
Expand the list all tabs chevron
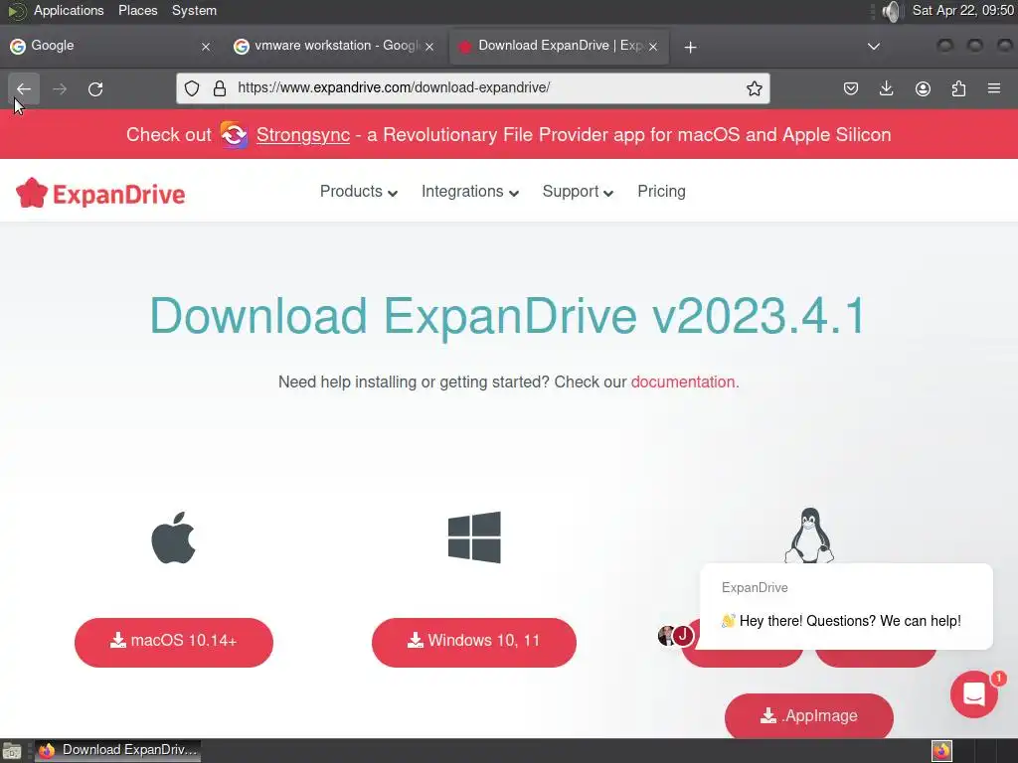click(874, 46)
